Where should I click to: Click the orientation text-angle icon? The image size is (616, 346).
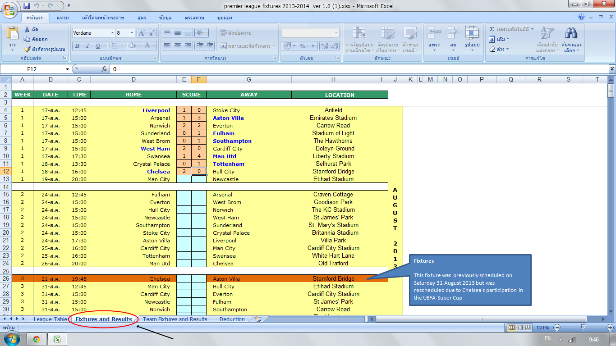pos(200,33)
